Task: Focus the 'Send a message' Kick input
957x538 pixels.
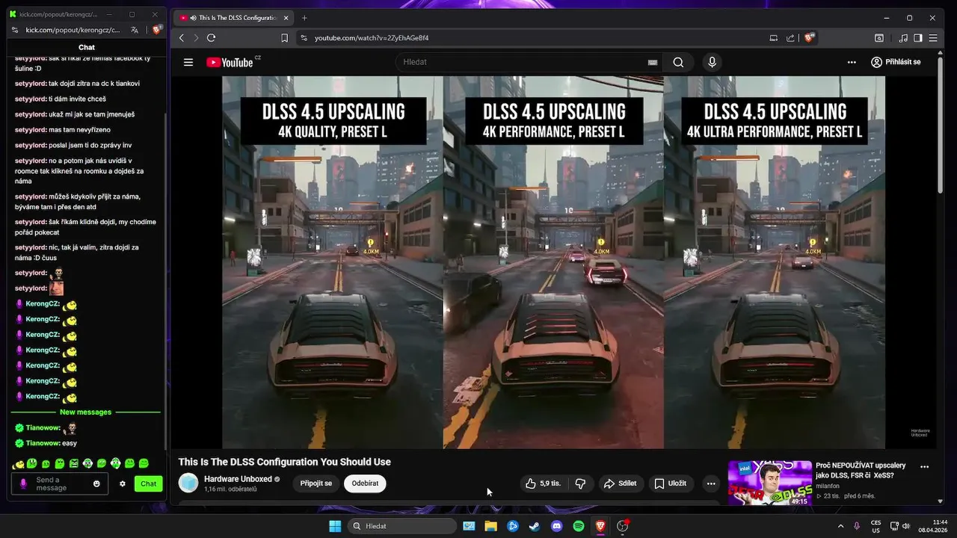Action: coord(60,483)
